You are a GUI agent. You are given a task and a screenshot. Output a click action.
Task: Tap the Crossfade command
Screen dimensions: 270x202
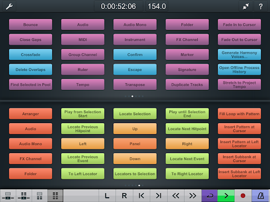[x=31, y=55]
